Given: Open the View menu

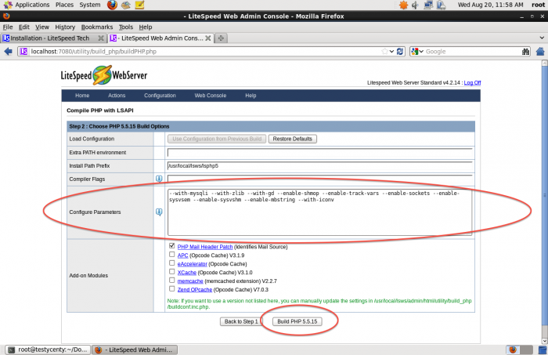Looking at the screenshot, I should click(x=42, y=27).
